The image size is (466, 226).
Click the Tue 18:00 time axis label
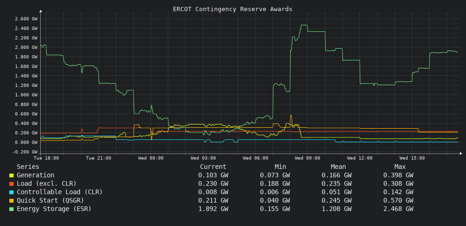(46, 158)
